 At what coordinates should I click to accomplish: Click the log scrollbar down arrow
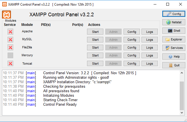182,112
